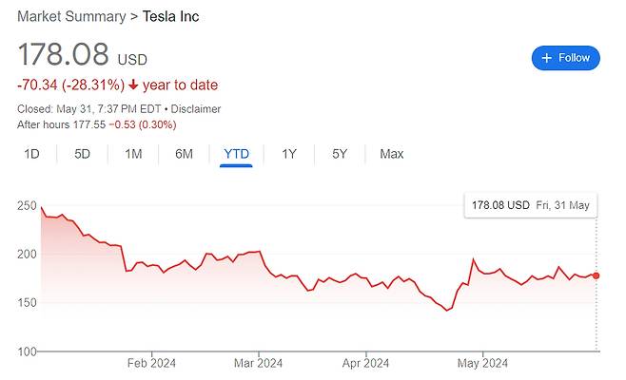Click the Follow button
This screenshot has height=380, width=626.
(565, 58)
